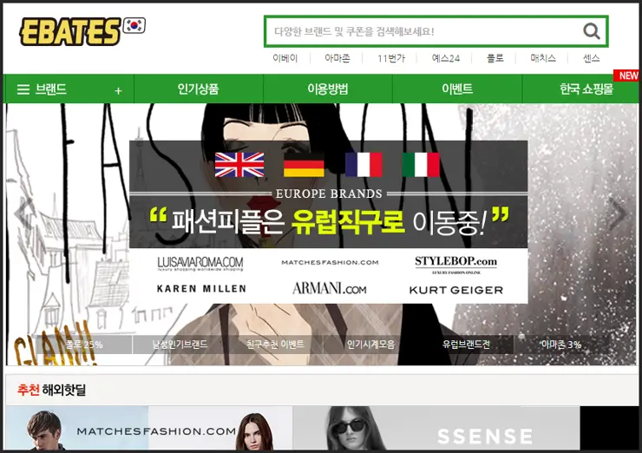Expand the 브랜드 menu with plus sign

(118, 90)
